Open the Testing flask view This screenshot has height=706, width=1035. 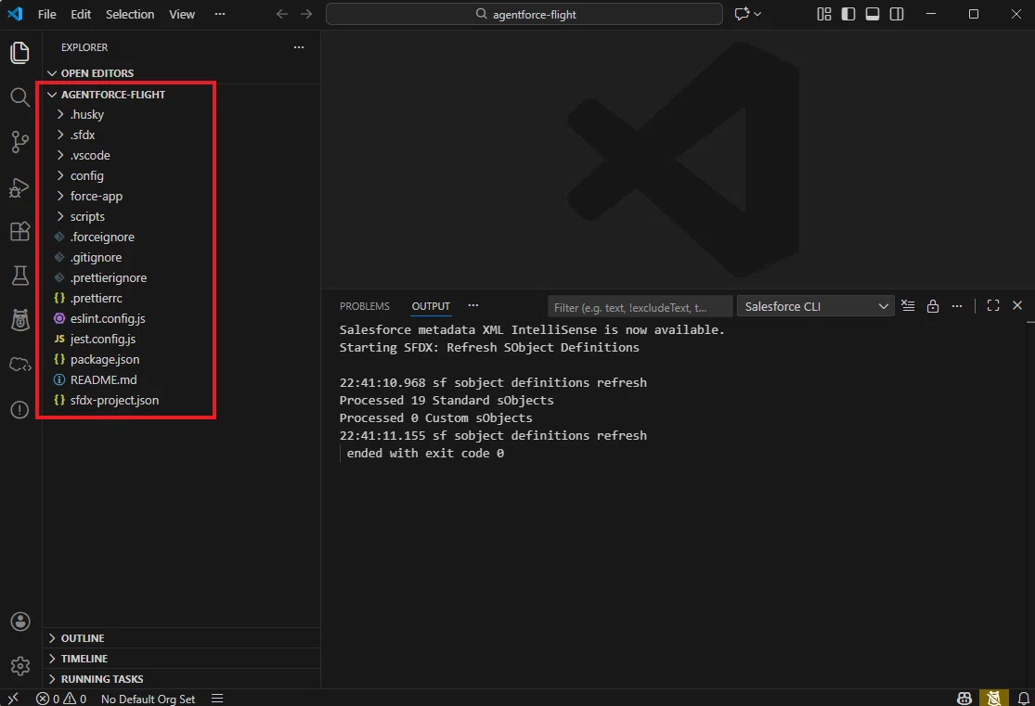(19, 276)
